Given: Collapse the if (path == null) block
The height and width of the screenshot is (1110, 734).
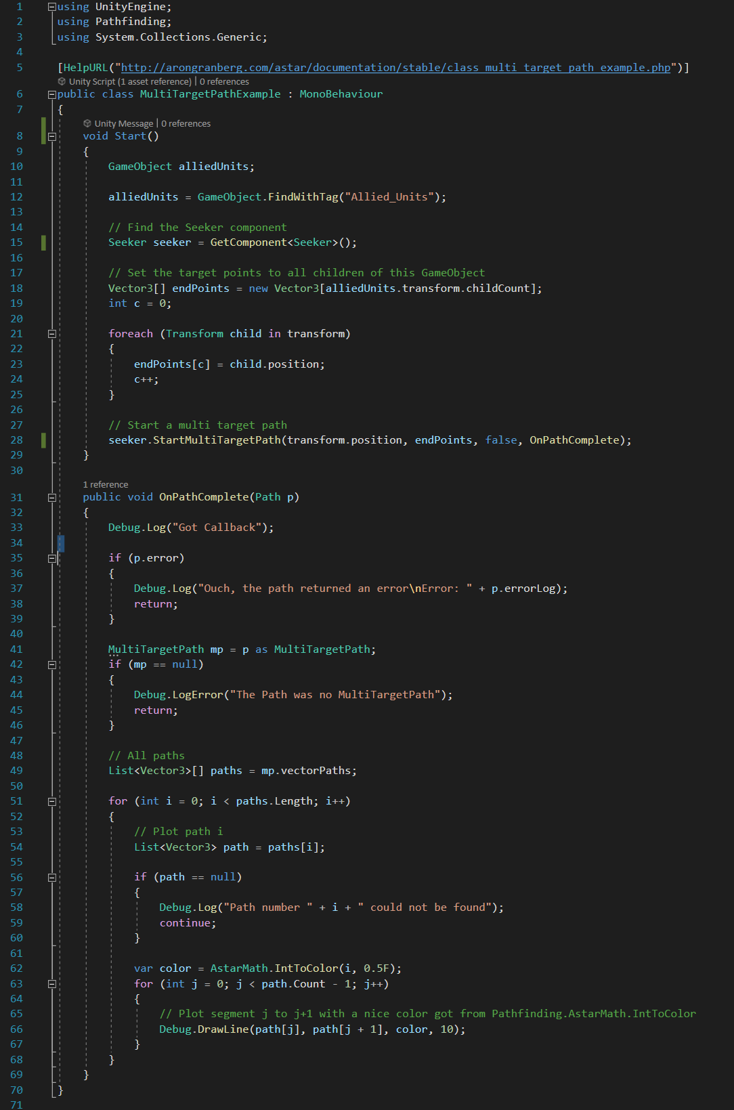Looking at the screenshot, I should (x=52, y=877).
